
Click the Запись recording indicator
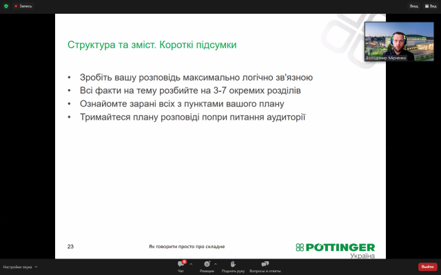23,6
